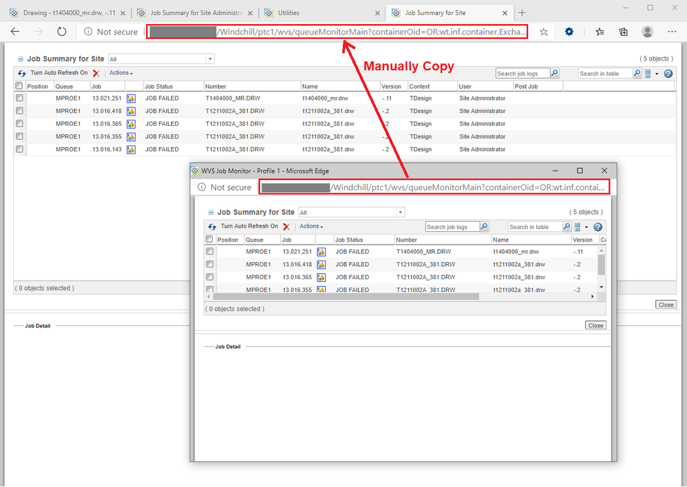687x487 pixels.
Task: Click the browser page reload icon
Action: coord(61,32)
